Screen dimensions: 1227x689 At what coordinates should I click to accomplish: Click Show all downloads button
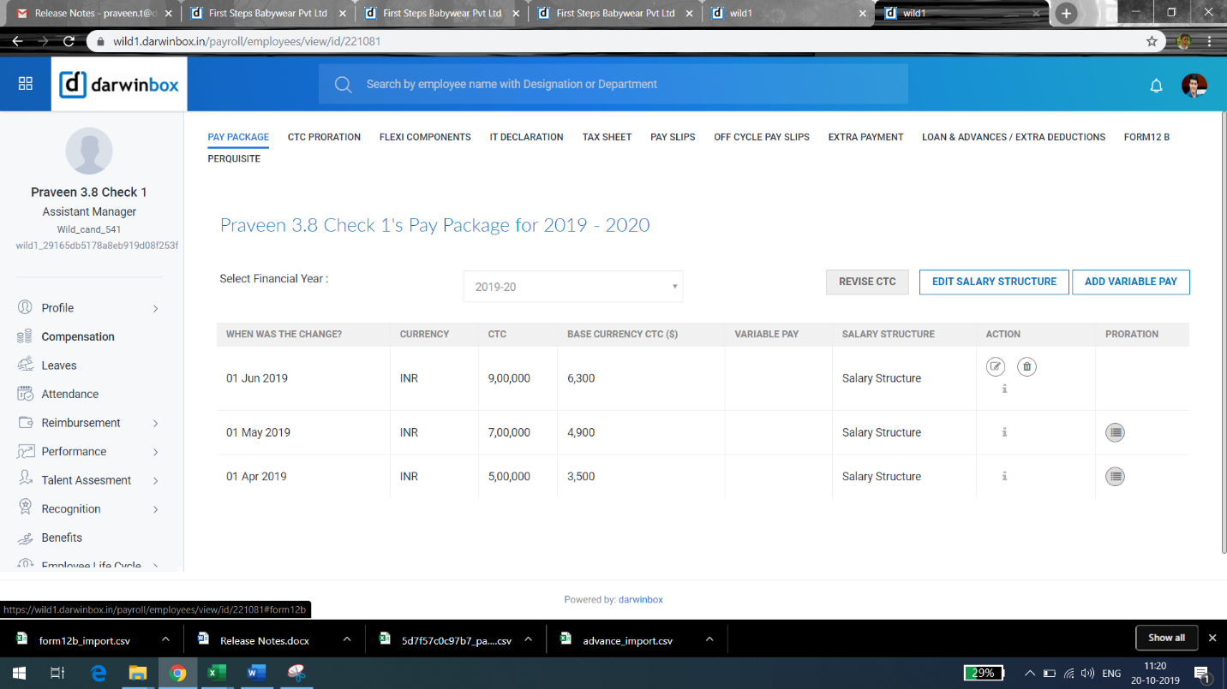coord(1166,638)
